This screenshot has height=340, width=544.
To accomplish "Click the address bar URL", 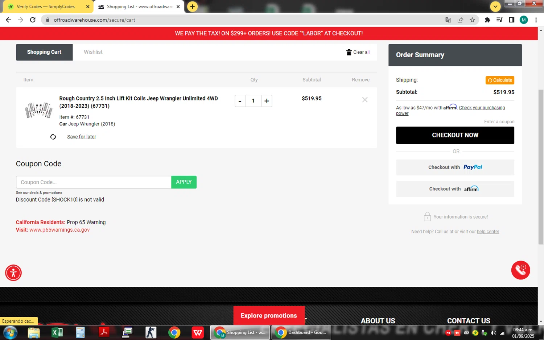I will coord(94,20).
